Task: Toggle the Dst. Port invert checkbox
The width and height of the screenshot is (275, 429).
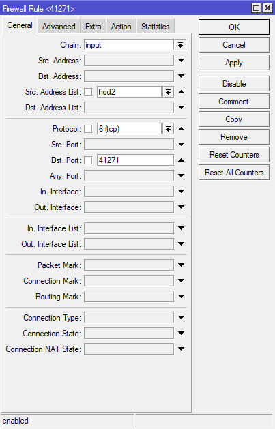Action: click(x=88, y=160)
